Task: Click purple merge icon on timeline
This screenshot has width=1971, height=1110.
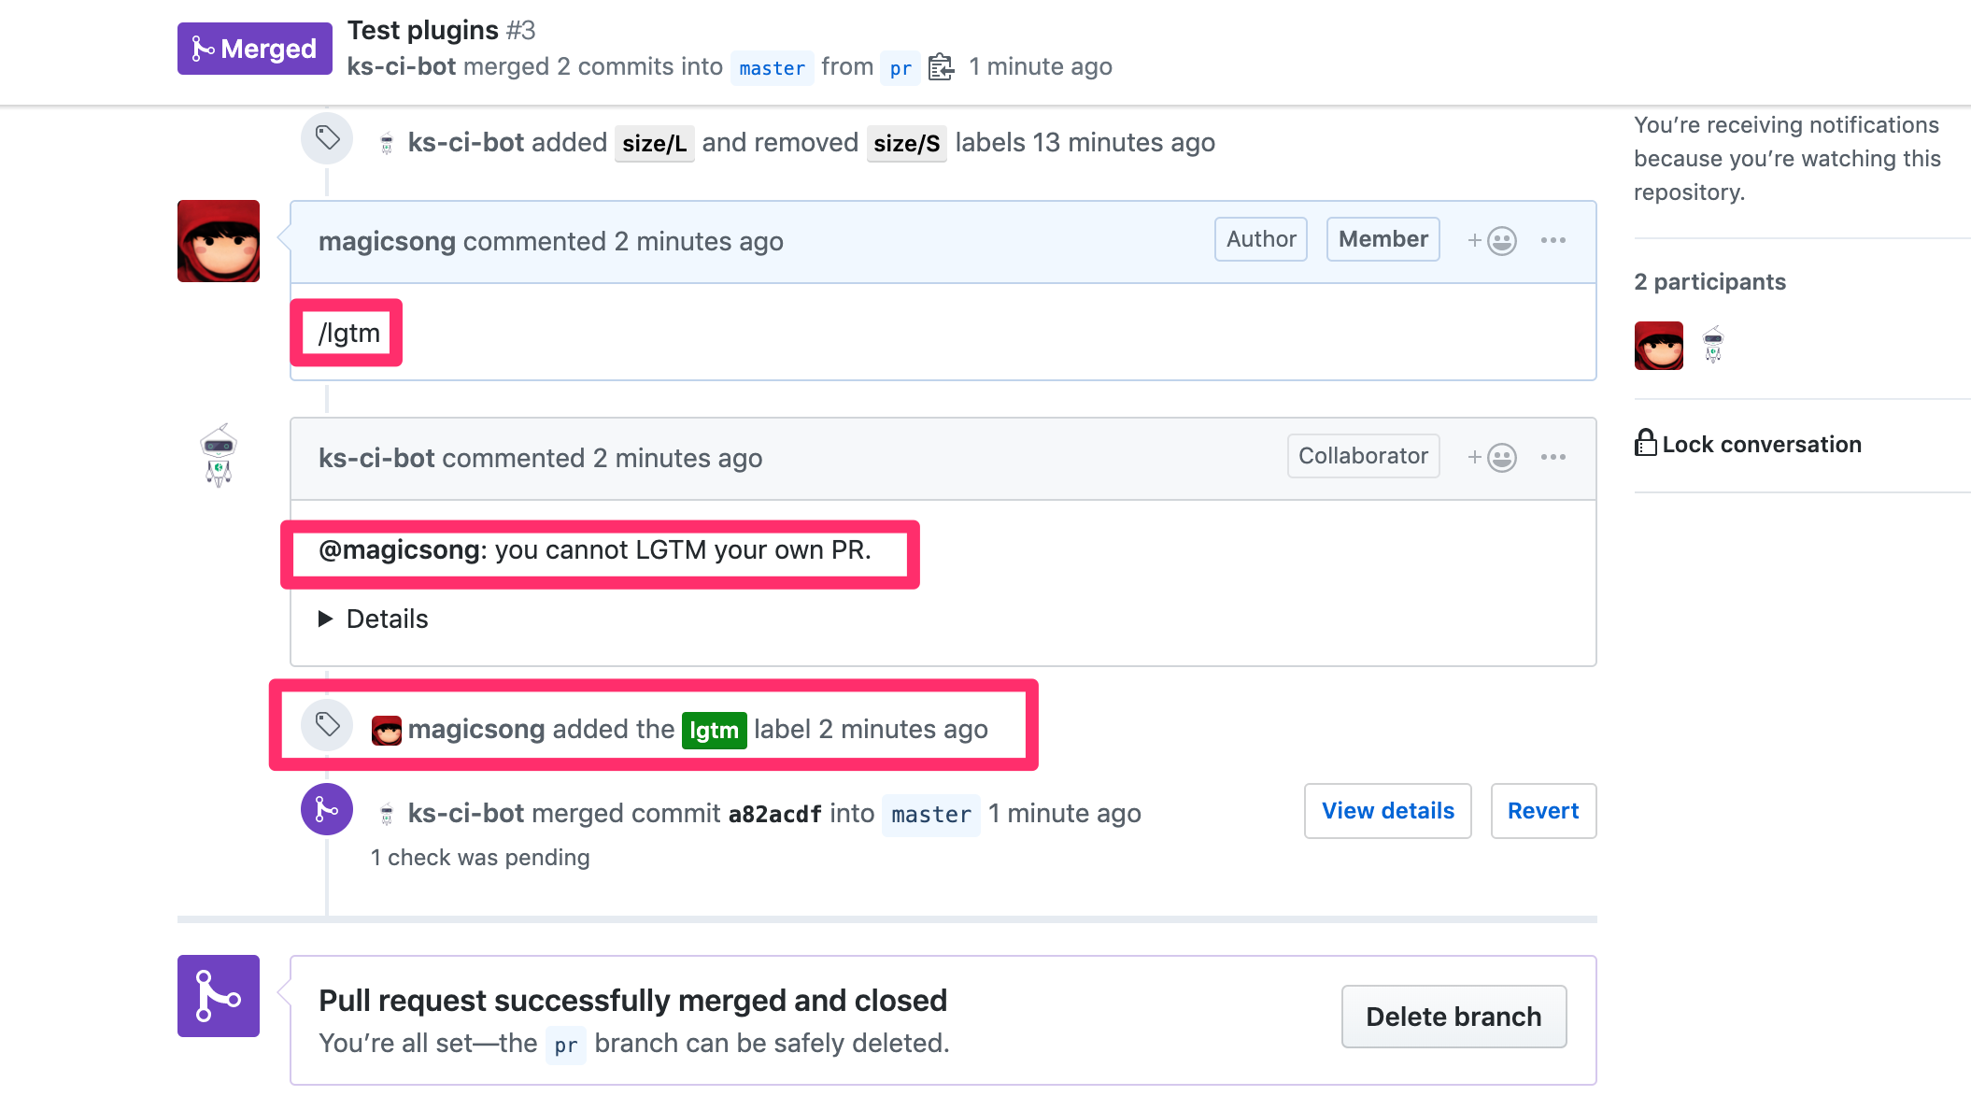Action: pyautogui.click(x=326, y=809)
